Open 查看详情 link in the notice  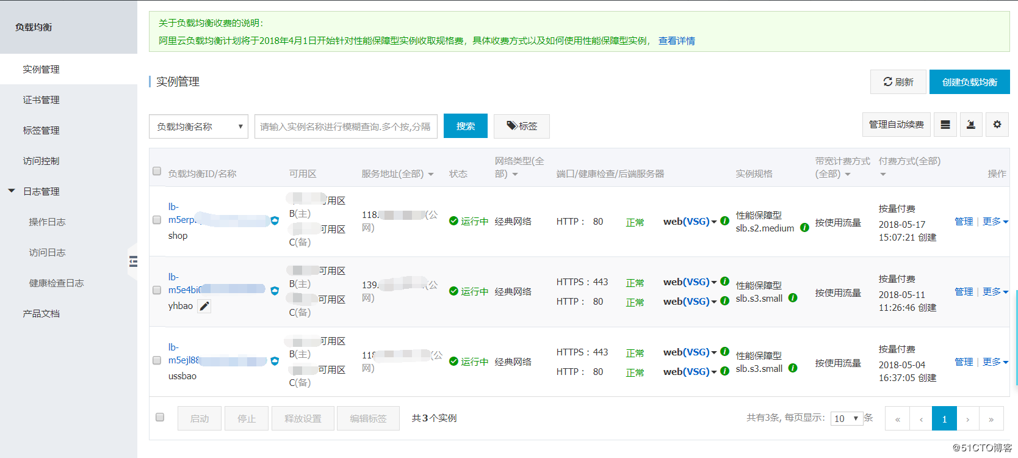tap(676, 40)
